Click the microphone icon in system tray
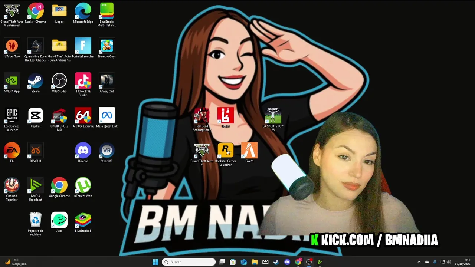Screen dimensions: 475x267 [435, 262]
